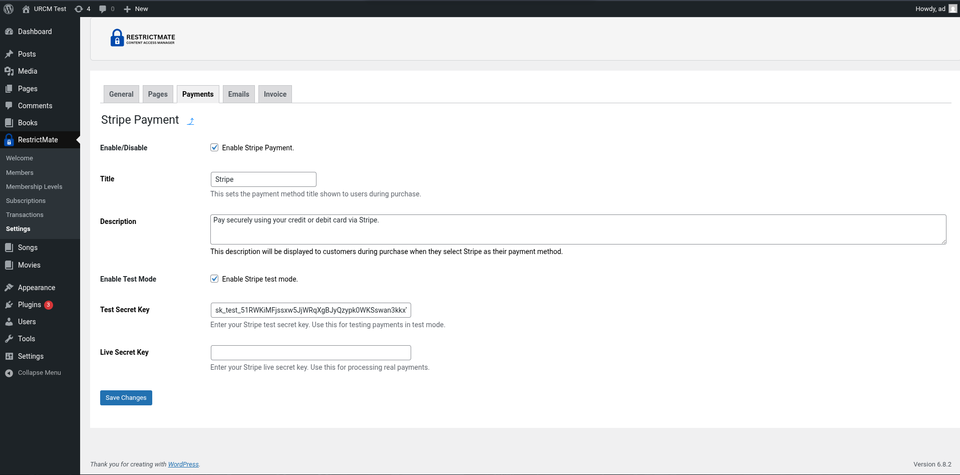
Task: Open the Transactions submenu item
Action: (25, 215)
